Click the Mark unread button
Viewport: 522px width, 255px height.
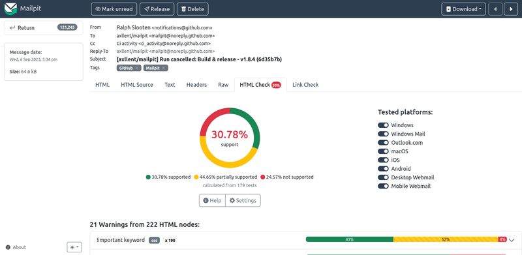[x=114, y=9]
